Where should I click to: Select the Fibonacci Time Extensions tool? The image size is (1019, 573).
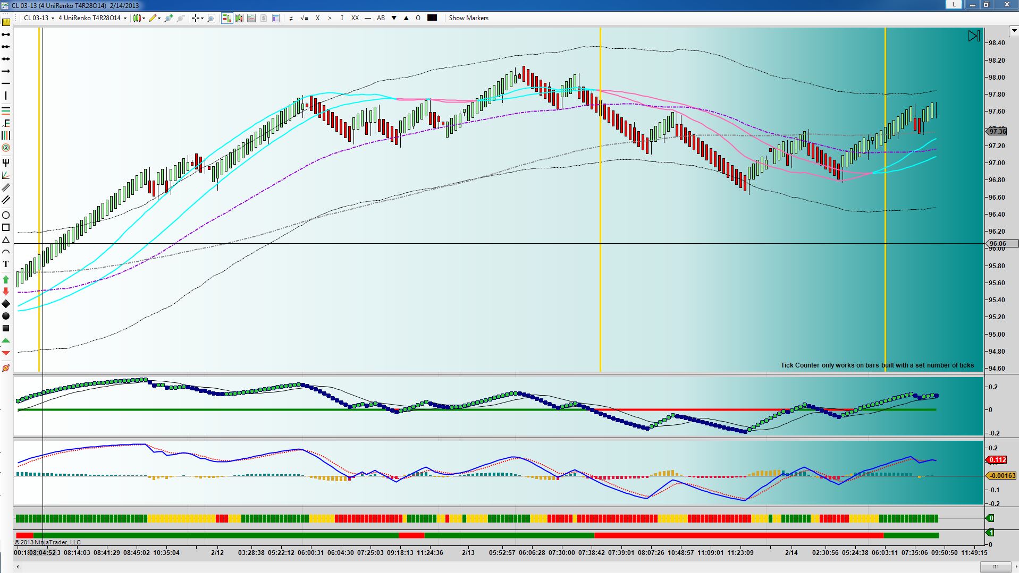pos(6,135)
